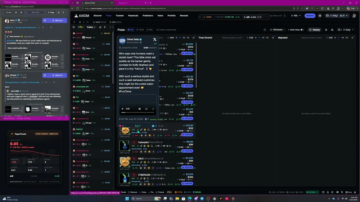Click the star watchlist icon in header
This screenshot has width=360, height=202.
point(320,16)
